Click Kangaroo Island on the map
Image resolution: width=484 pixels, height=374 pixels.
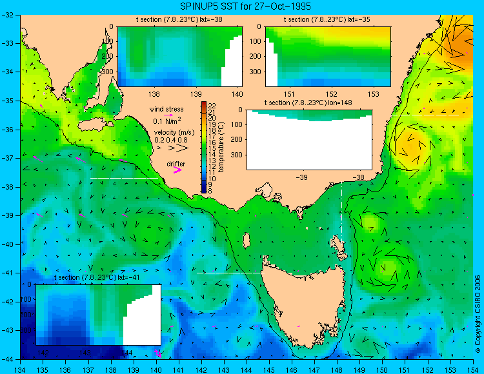pyautogui.click(x=94, y=126)
